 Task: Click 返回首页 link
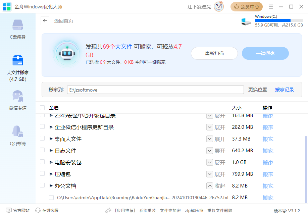64,21
